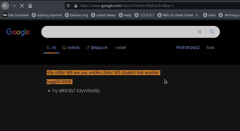Viewport: 240px width, 131px height.
Task: Click the '7ry diff3r3|\|7 k3yVV0rd3|\|' suggestion
Action: point(75,91)
